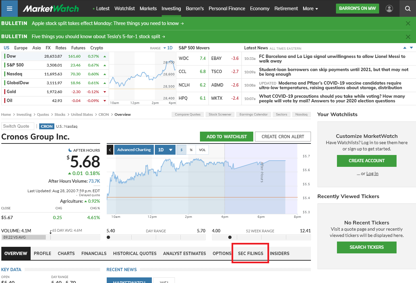The width and height of the screenshot is (416, 283).
Task: Switch chart to dollar mode
Action: 181,150
